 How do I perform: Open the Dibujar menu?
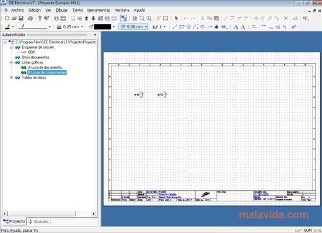tap(62, 10)
